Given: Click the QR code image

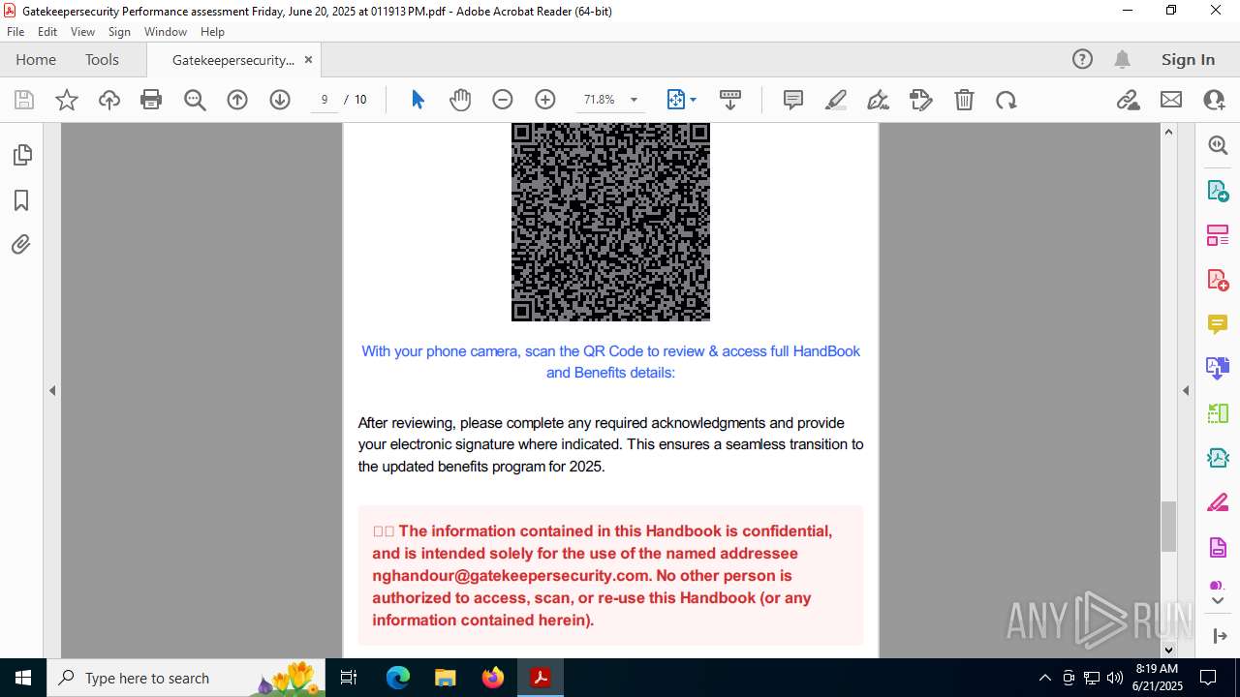Looking at the screenshot, I should tap(610, 222).
